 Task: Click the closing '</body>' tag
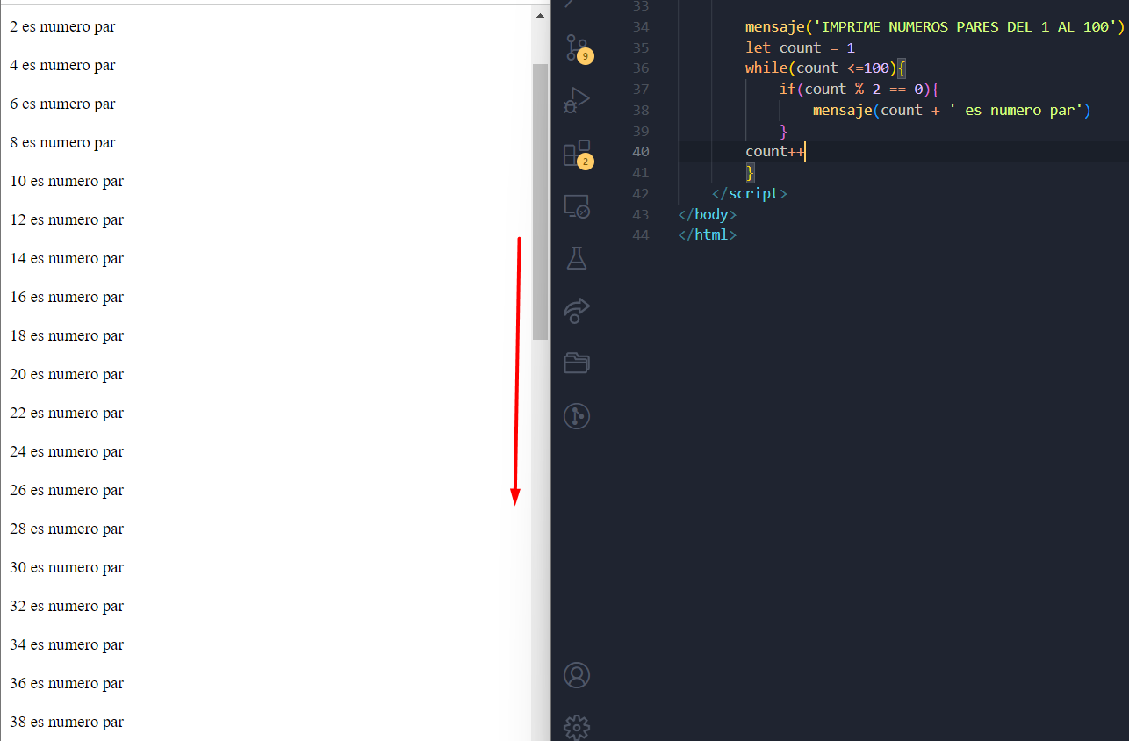coord(708,214)
